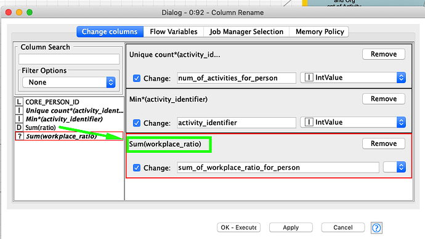Disable Change checkbox for sum_of_workplace_ratio_for_person
This screenshot has height=239, width=425.
(137, 168)
